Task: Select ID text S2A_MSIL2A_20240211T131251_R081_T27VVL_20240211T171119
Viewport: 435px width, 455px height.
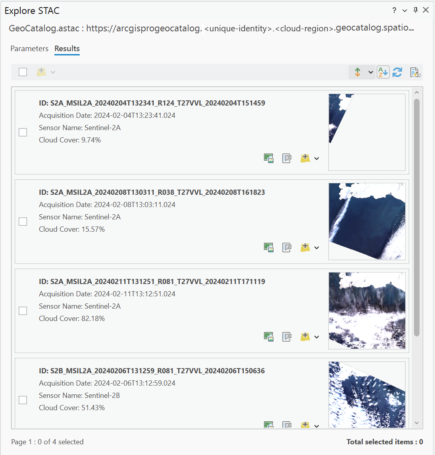Action: click(158, 282)
